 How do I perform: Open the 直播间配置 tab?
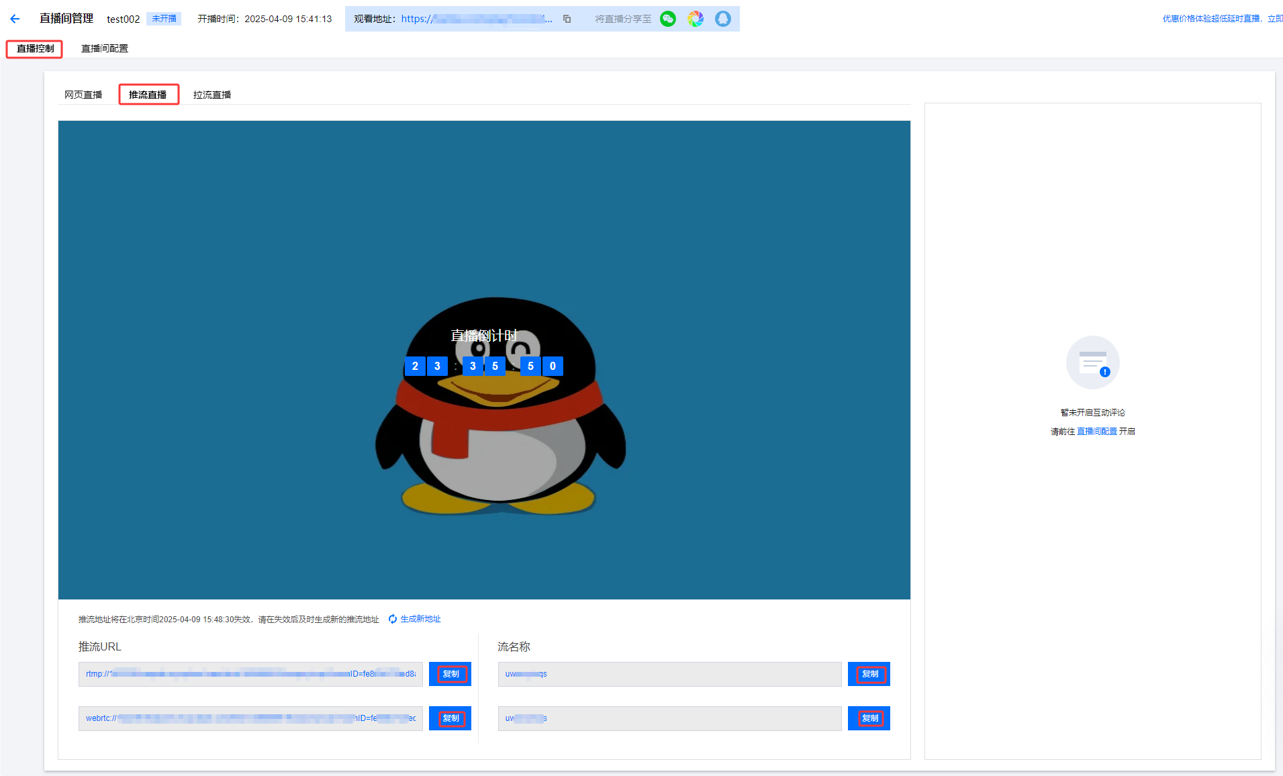[104, 48]
